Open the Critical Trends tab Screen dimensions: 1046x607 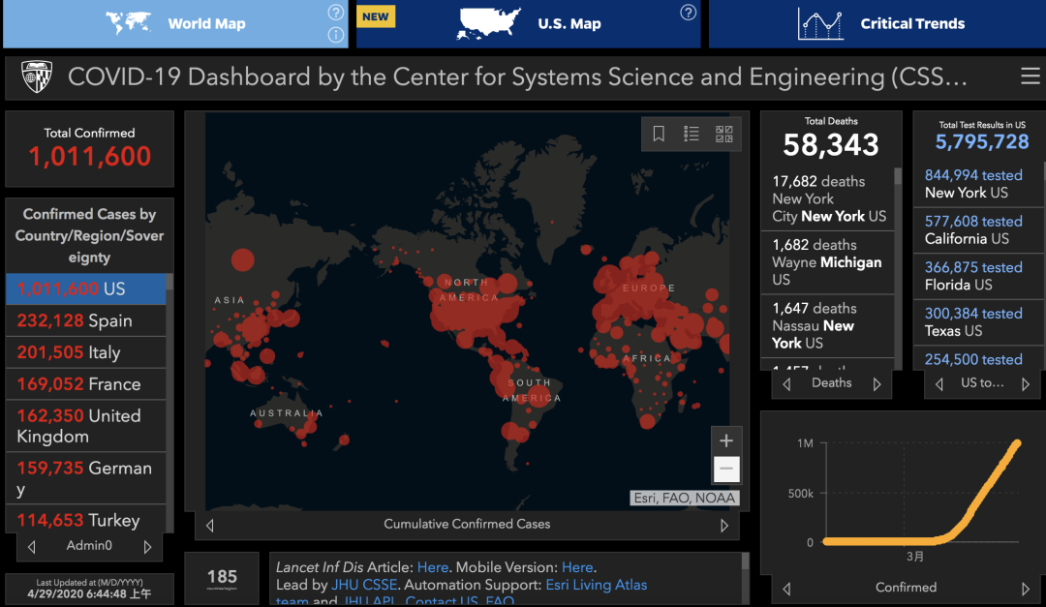[x=877, y=23]
